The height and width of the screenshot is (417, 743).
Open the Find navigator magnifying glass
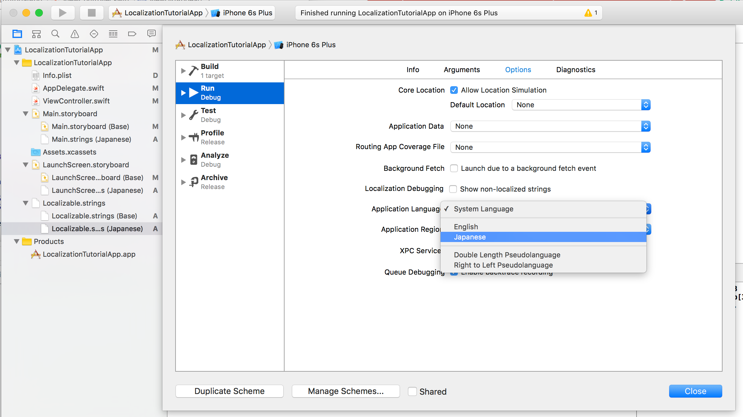click(x=55, y=34)
